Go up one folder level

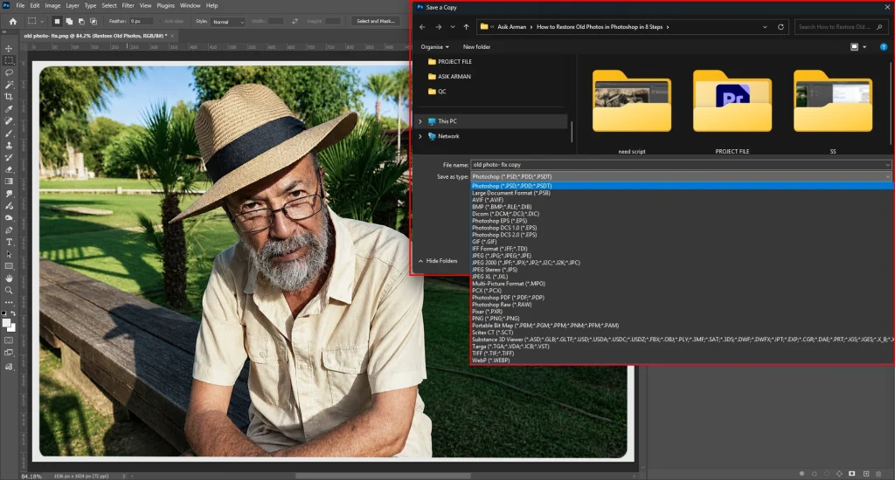pyautogui.click(x=467, y=27)
